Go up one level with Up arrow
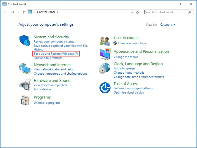The image size is (197, 148). point(23,12)
